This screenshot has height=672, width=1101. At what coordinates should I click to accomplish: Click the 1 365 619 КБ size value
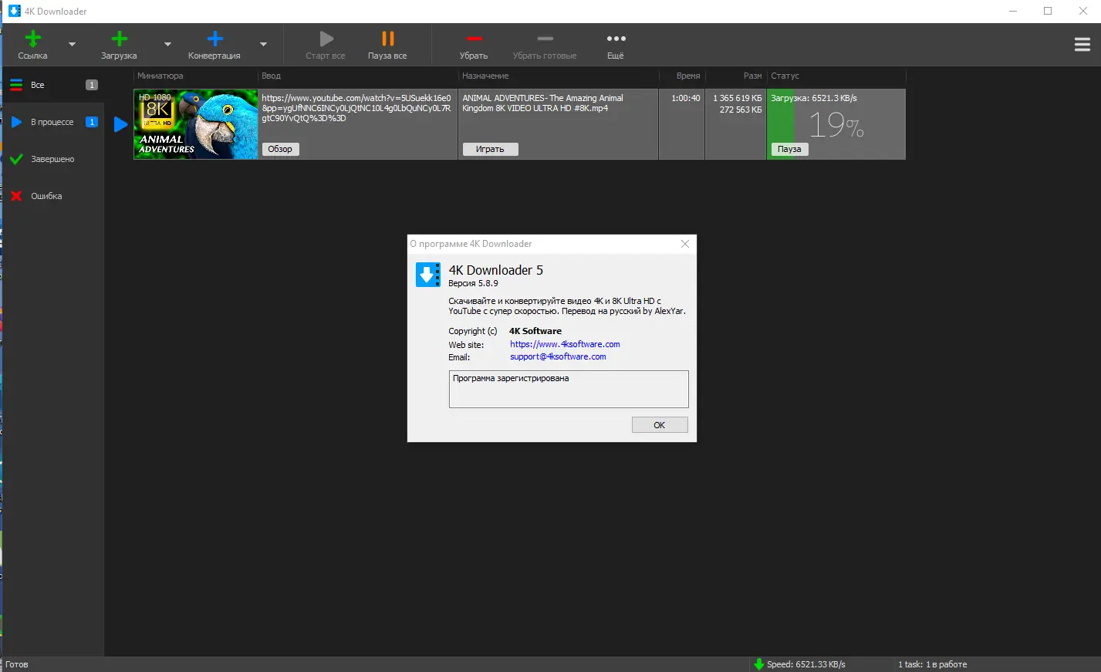point(737,98)
